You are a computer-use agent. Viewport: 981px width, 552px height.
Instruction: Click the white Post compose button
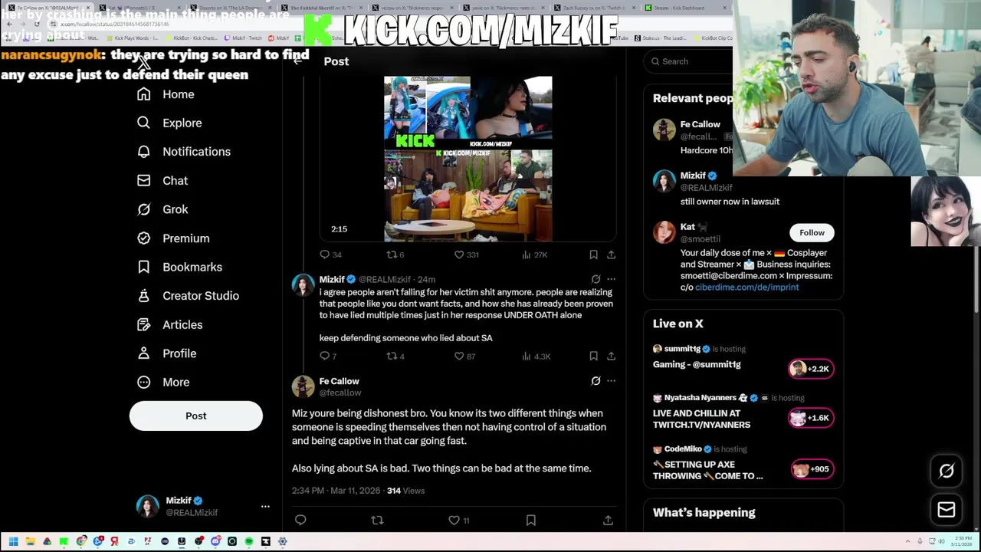(195, 416)
